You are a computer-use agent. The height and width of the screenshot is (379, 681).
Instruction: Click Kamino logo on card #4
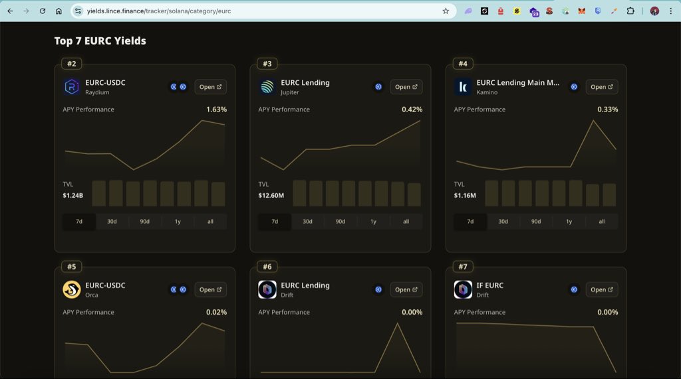click(x=463, y=87)
